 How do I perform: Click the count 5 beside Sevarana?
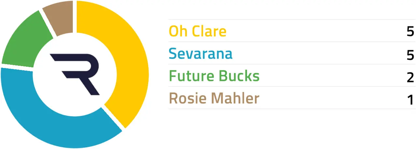click(410, 55)
